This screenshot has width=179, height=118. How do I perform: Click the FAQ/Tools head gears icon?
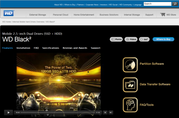tap(130, 104)
